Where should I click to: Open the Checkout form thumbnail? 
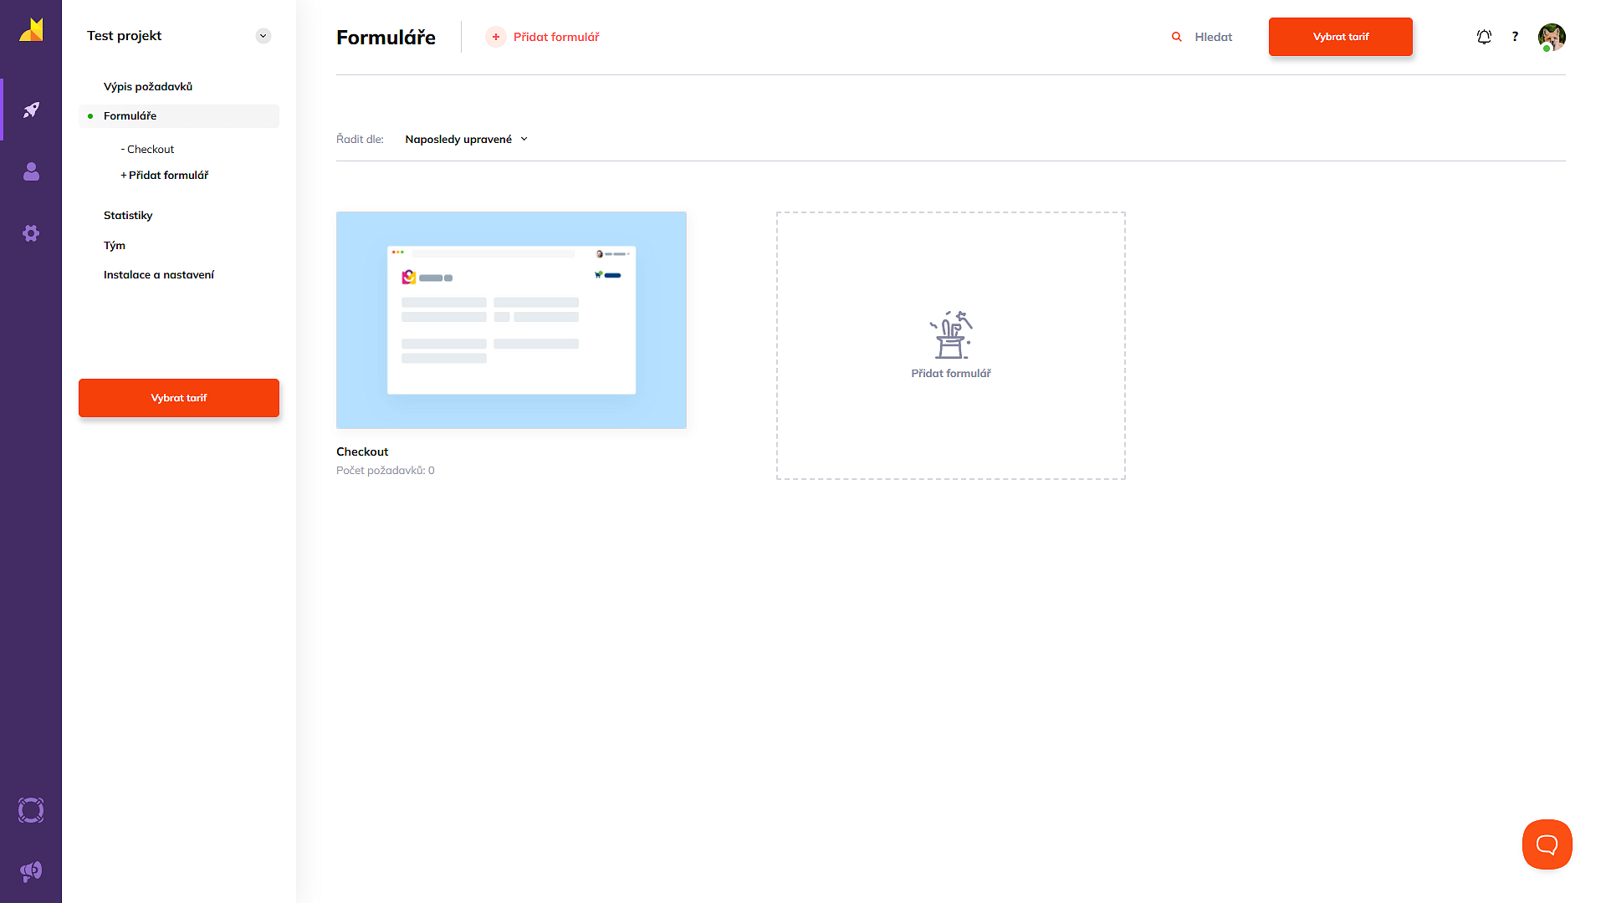[511, 320]
